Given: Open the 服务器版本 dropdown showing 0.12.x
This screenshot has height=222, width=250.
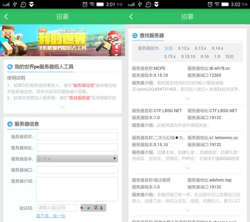Looking at the screenshot, I should click(77, 158).
